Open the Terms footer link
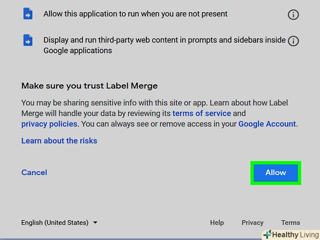The image size is (320, 240). pyautogui.click(x=291, y=222)
